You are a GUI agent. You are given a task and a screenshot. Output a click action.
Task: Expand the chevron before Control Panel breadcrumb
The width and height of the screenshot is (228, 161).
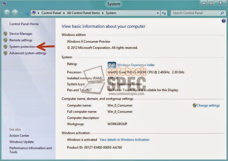[39, 13]
